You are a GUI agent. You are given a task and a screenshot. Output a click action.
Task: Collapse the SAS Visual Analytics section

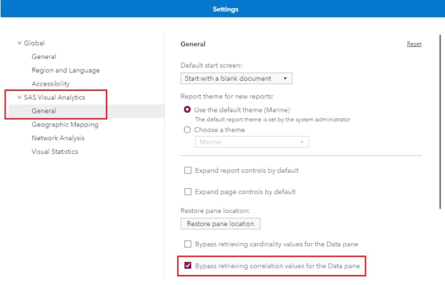(20, 97)
